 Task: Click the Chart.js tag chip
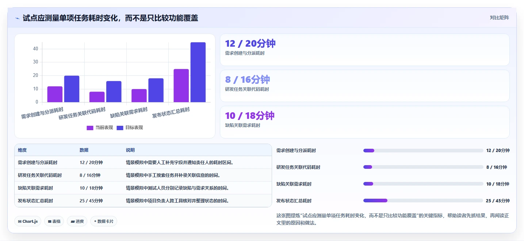click(x=28, y=221)
